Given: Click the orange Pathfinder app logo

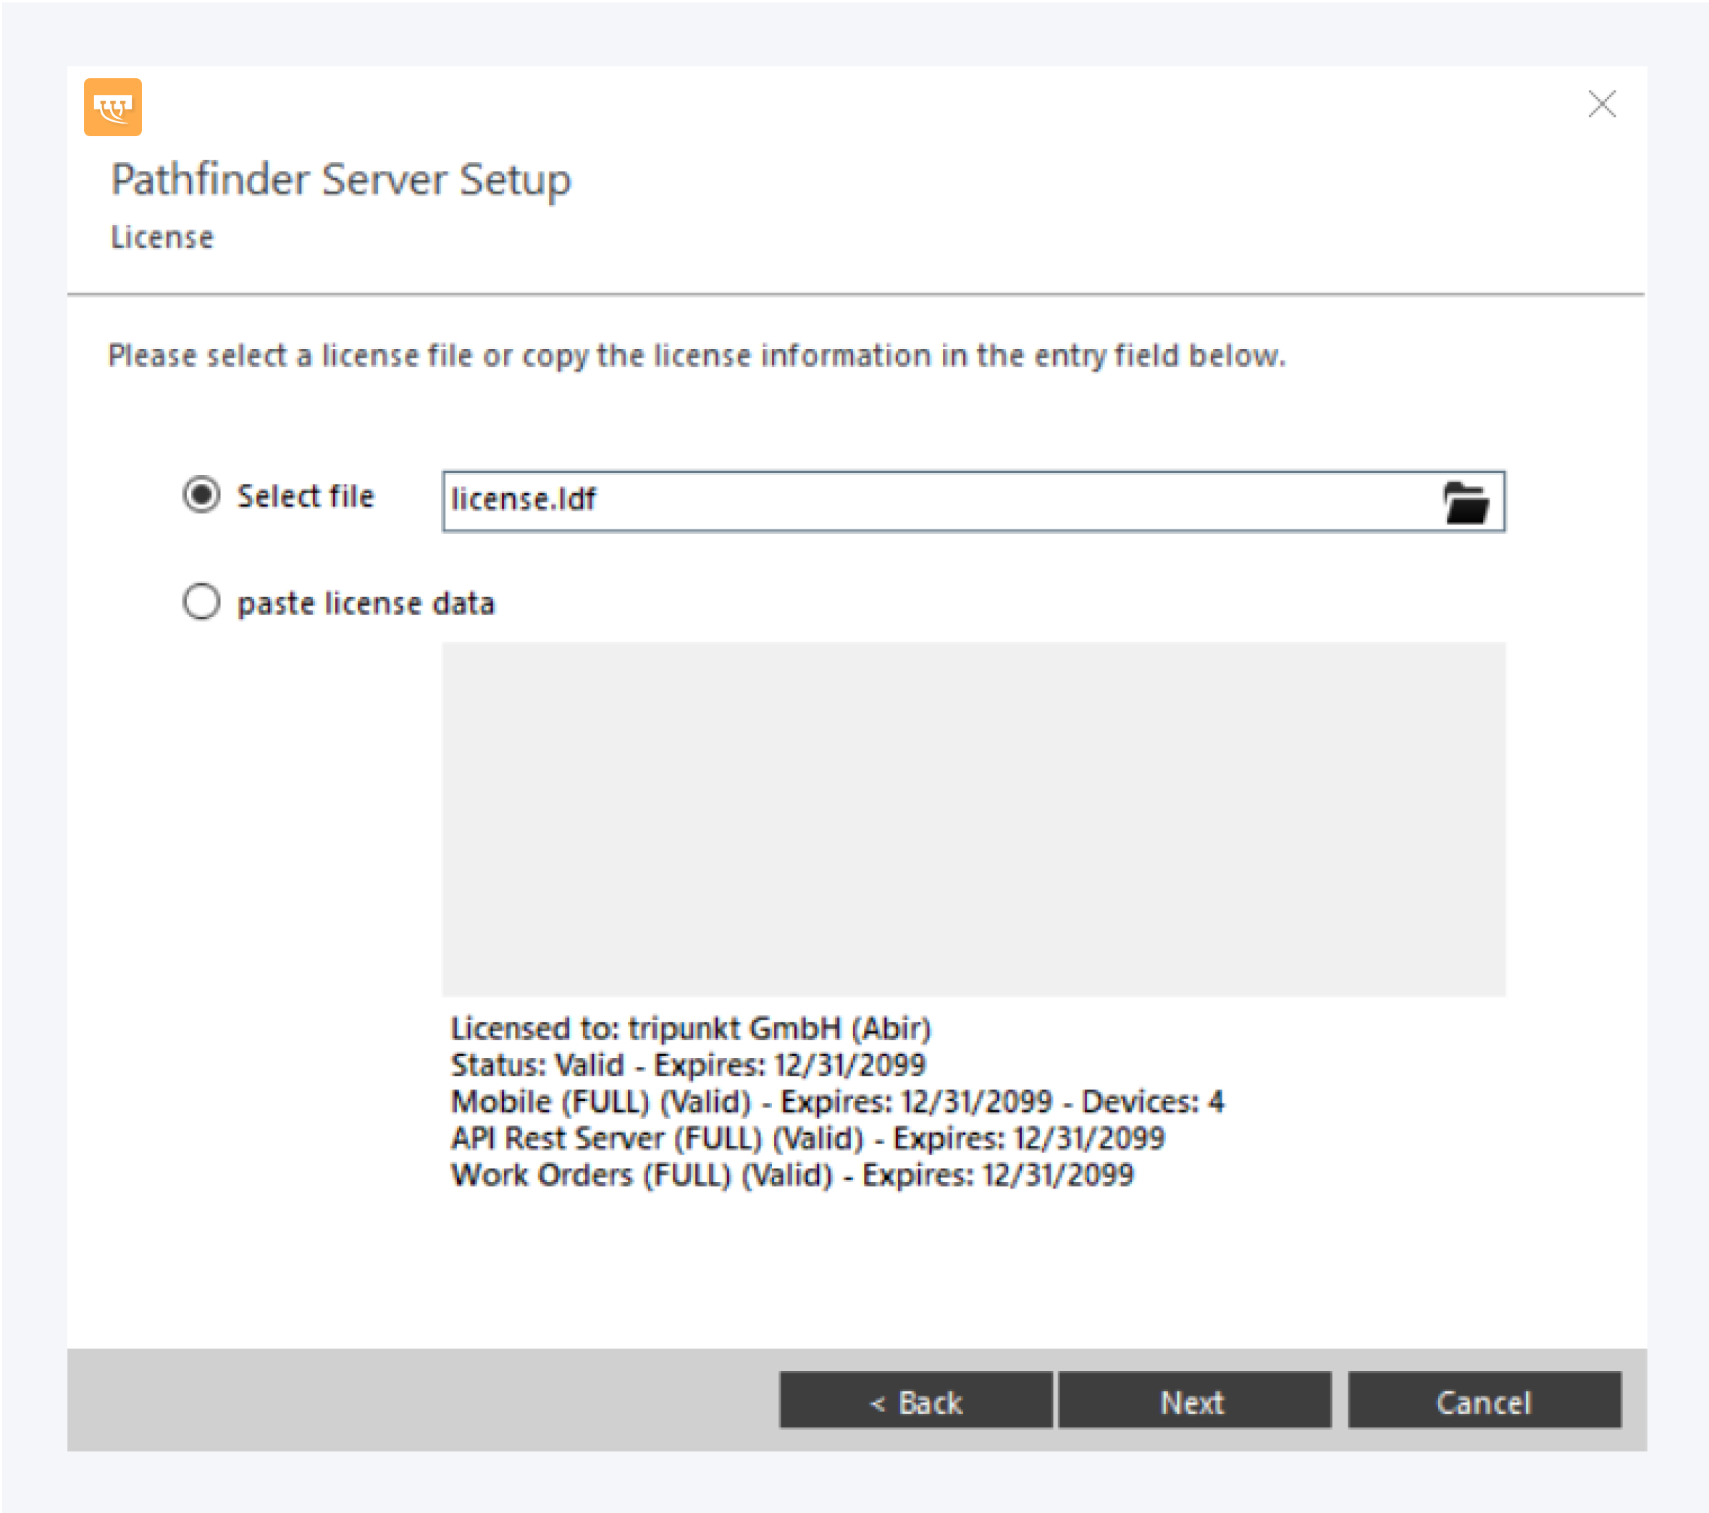Looking at the screenshot, I should pos(113,107).
